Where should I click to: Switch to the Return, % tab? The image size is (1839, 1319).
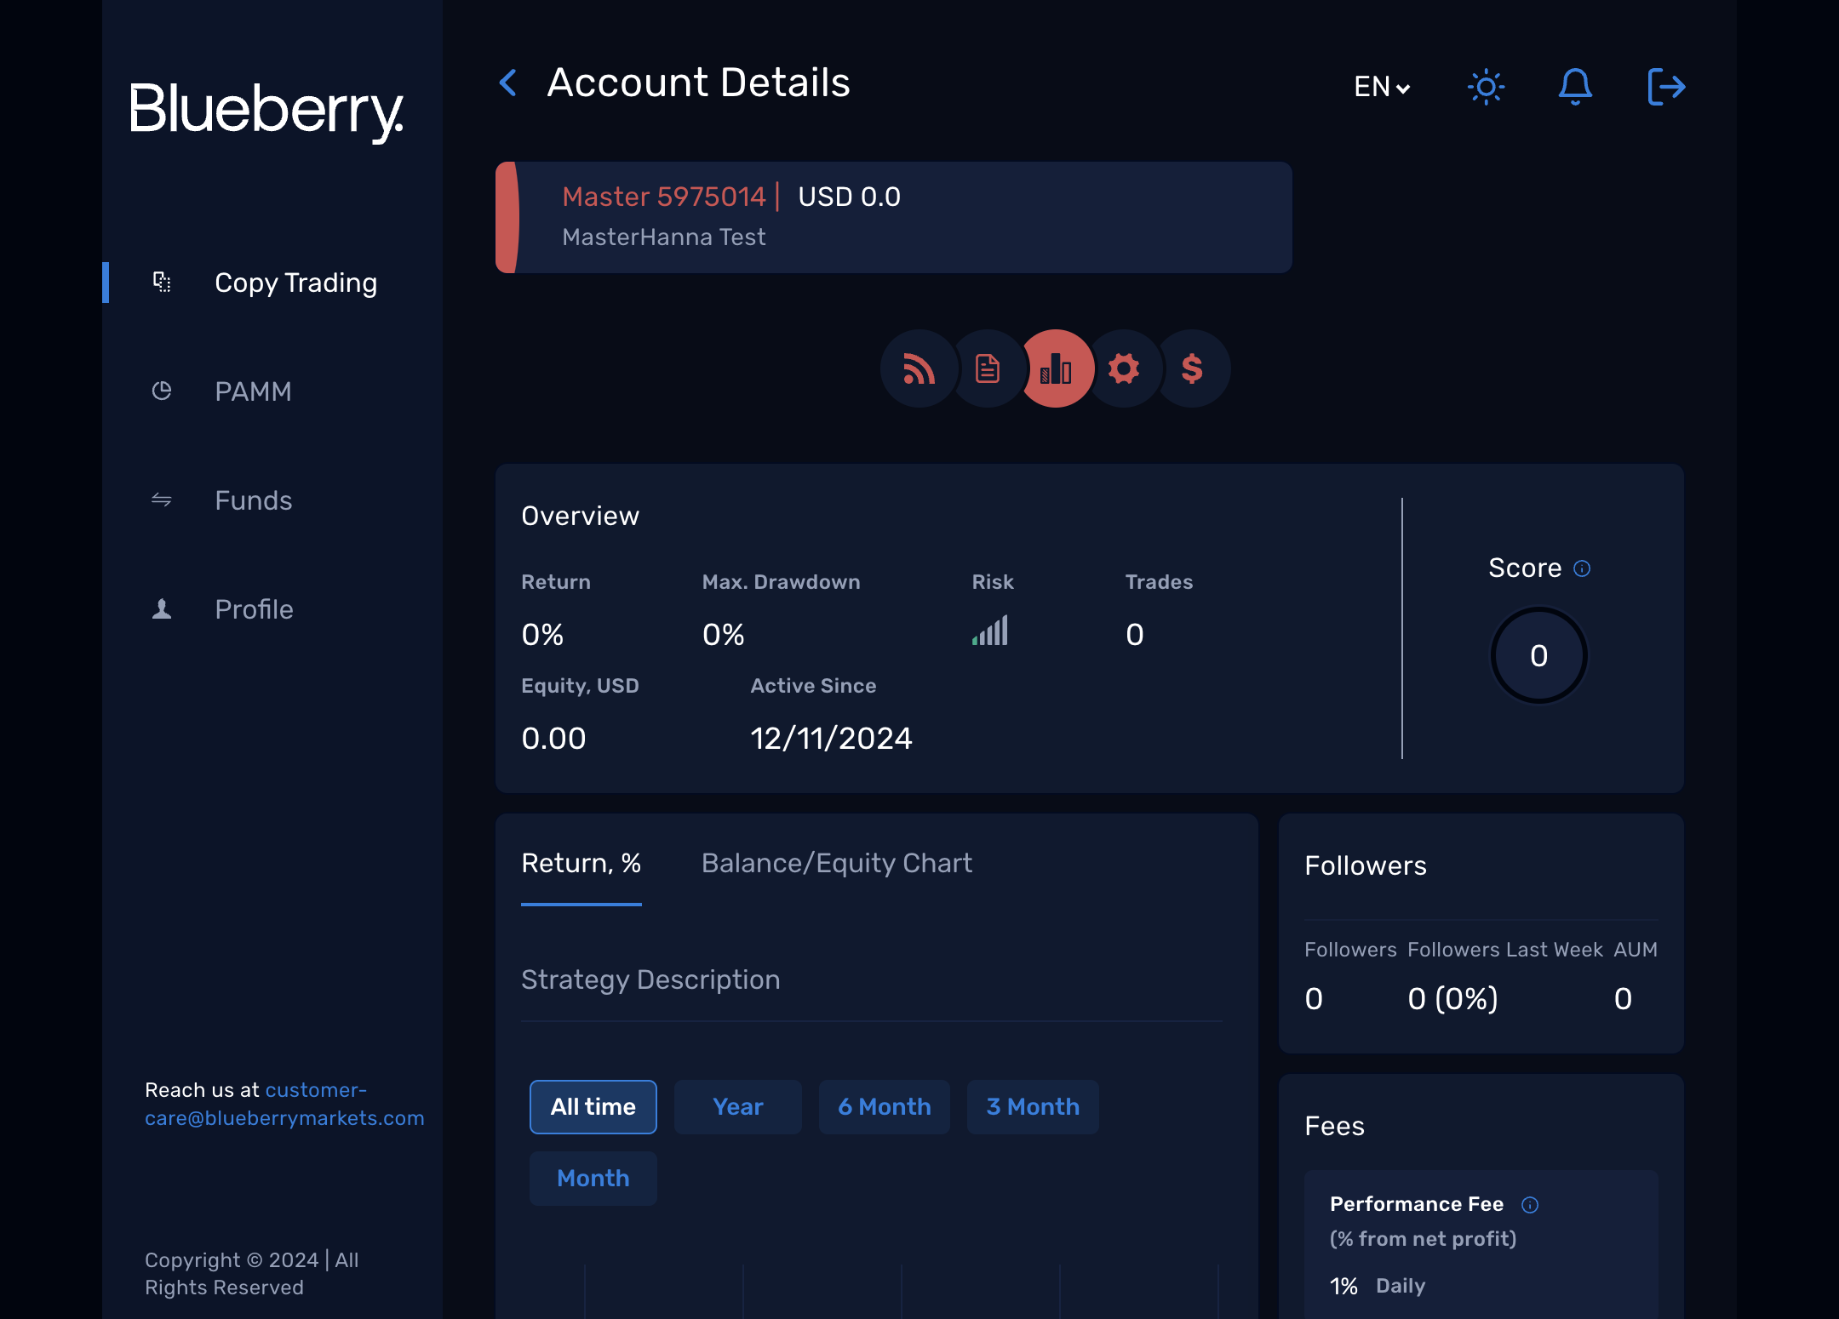(581, 864)
